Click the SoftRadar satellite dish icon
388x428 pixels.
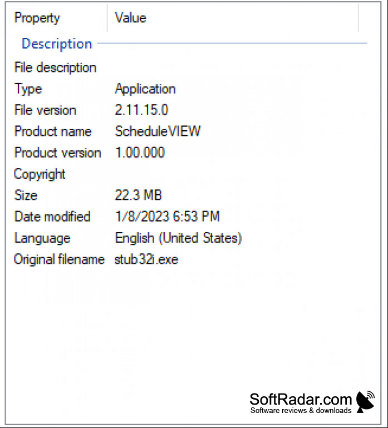click(365, 401)
